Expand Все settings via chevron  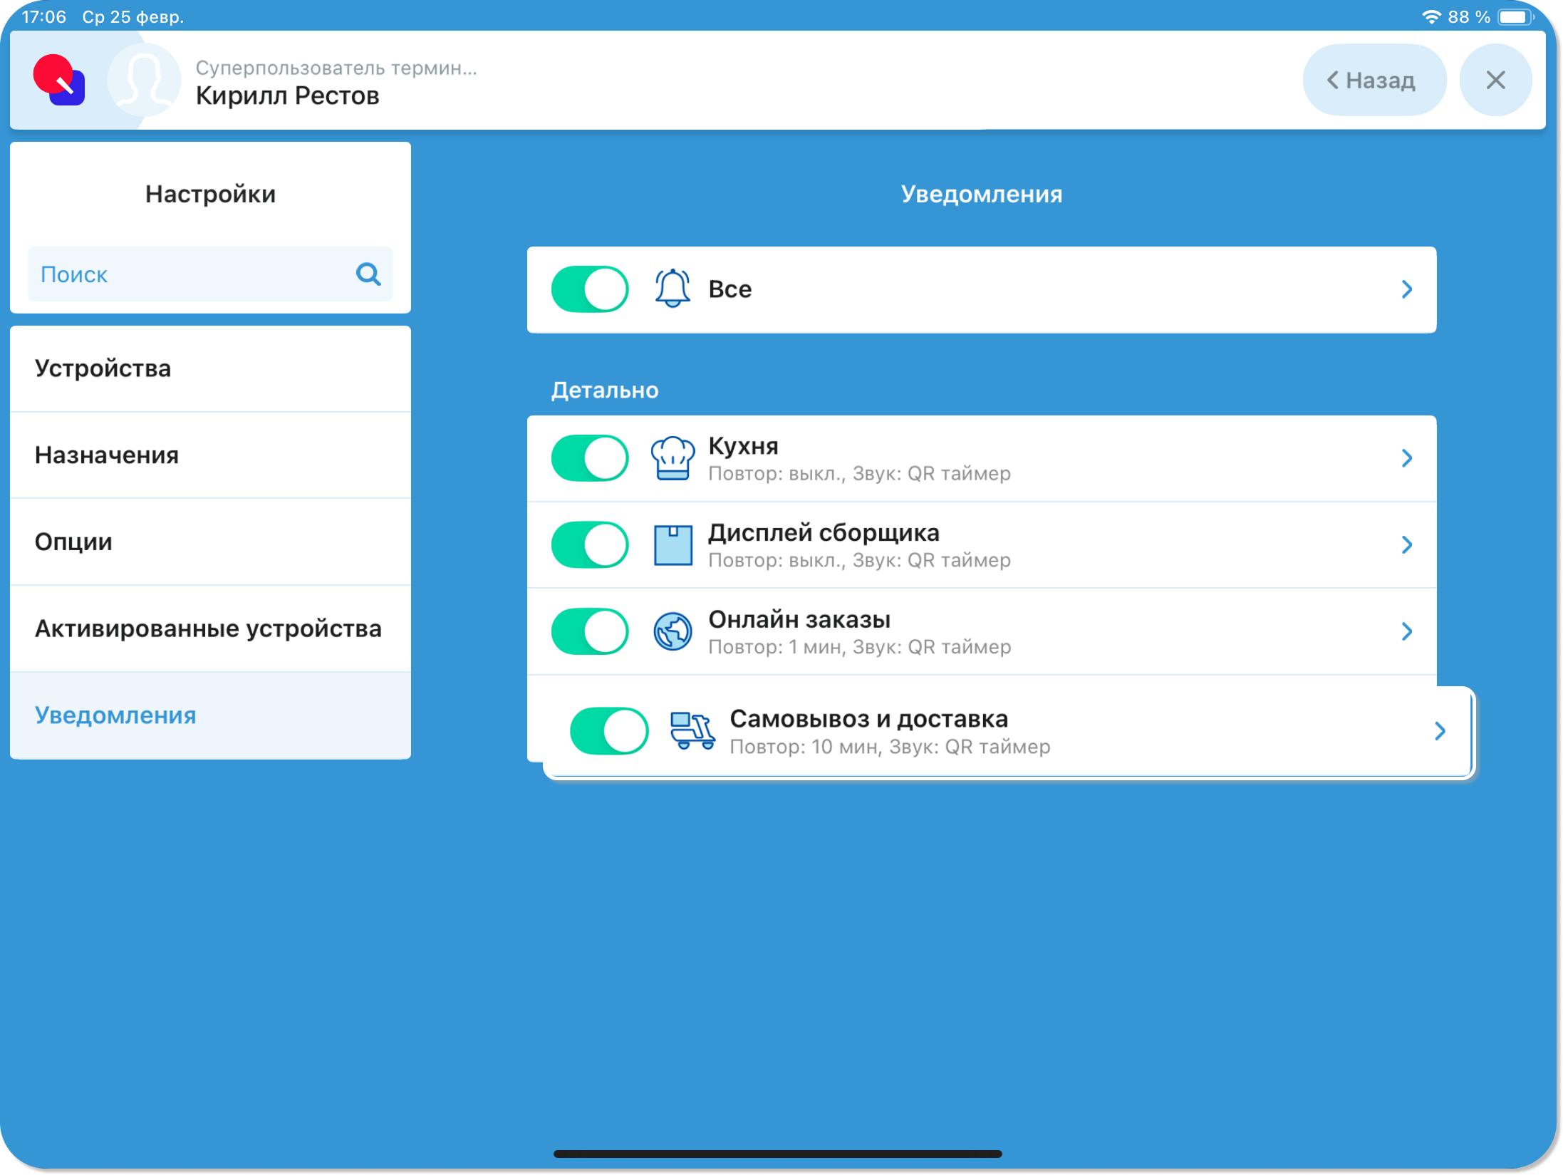pyautogui.click(x=1406, y=289)
